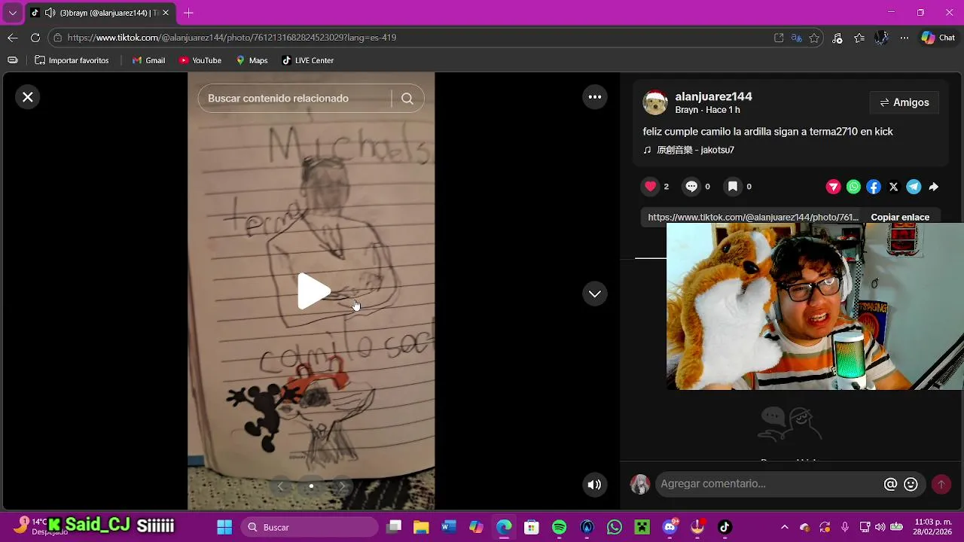Viewport: 964px width, 542px height.
Task: Go to the next post with down chevron
Action: click(x=595, y=294)
